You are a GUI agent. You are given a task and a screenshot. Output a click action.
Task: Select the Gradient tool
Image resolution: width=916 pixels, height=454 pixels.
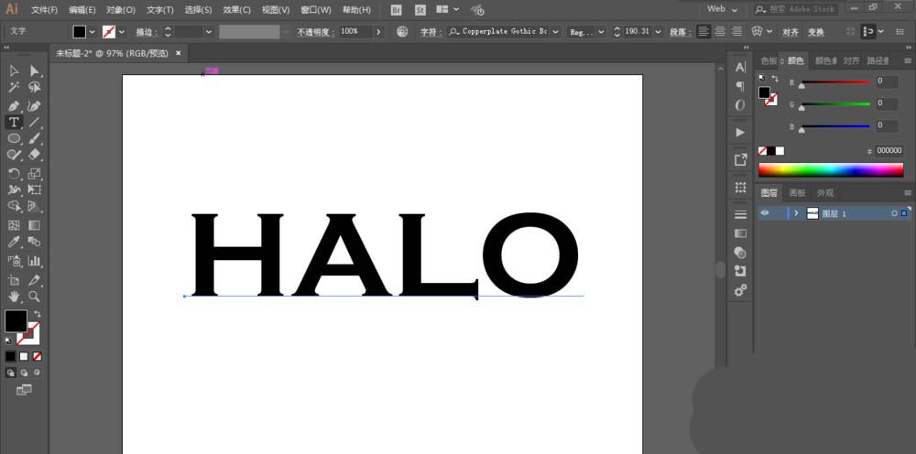35,225
